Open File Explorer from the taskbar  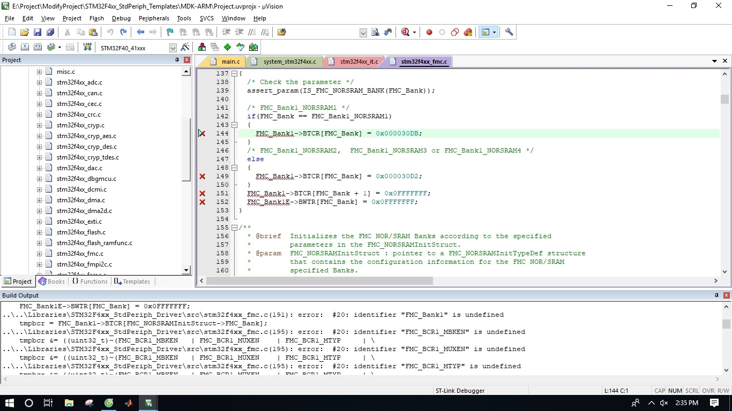point(69,403)
